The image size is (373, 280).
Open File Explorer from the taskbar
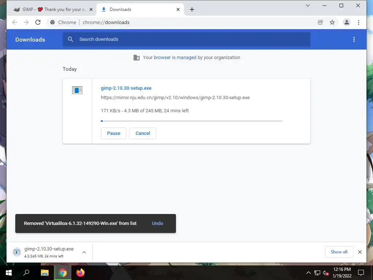(44, 273)
